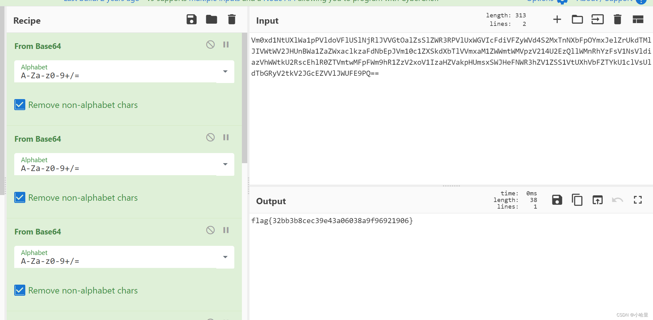Disable the second From Base64 operation

coord(210,137)
